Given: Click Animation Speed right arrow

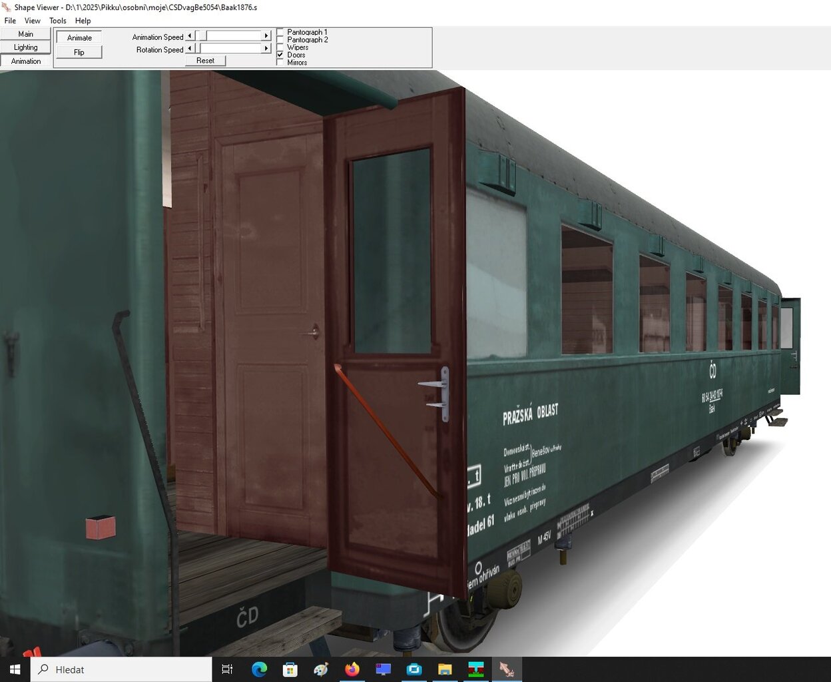Looking at the screenshot, I should [266, 36].
